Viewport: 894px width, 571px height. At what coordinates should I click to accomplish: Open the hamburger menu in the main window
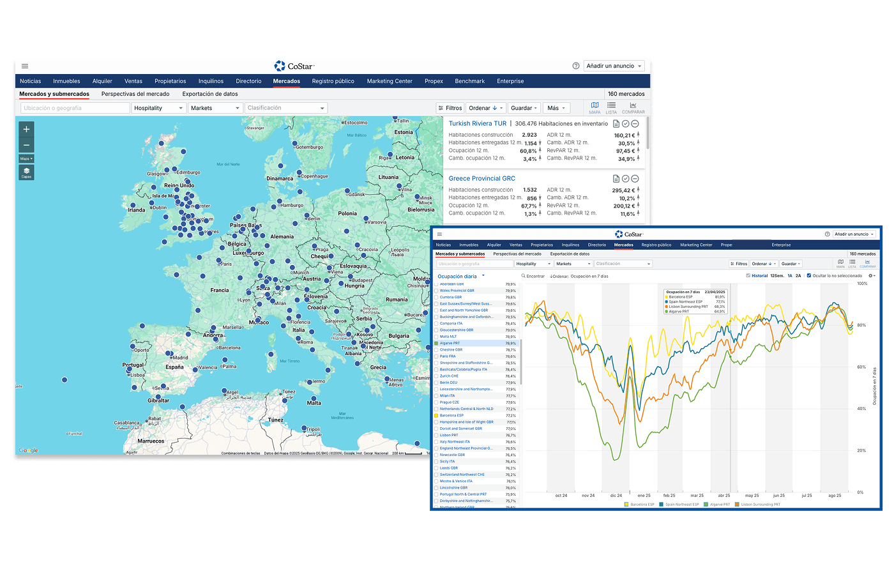(x=25, y=66)
